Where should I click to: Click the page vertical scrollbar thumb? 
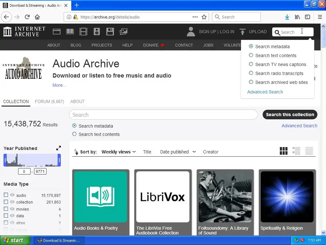(x=323, y=38)
